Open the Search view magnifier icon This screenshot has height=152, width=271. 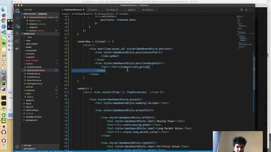pyautogui.click(x=17, y=18)
